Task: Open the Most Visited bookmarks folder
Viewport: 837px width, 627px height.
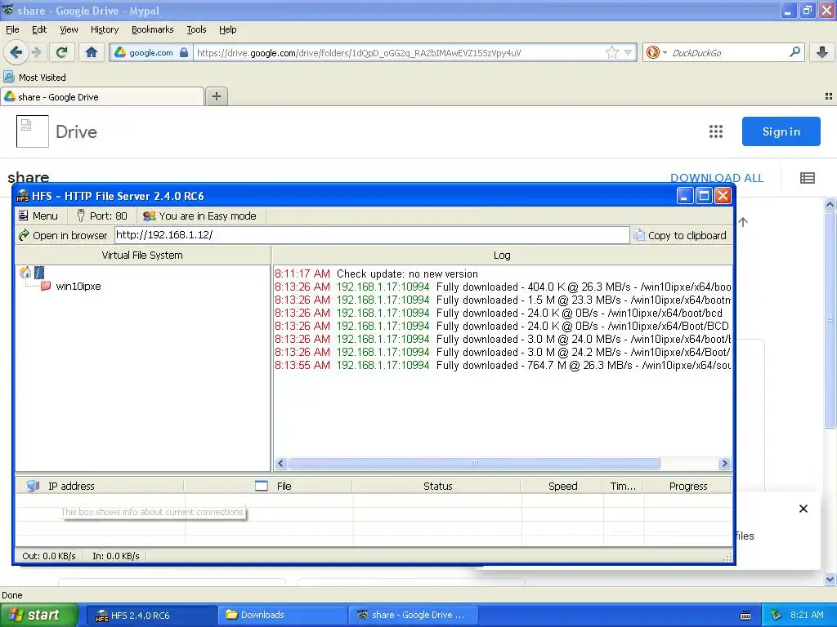Action: click(x=34, y=78)
